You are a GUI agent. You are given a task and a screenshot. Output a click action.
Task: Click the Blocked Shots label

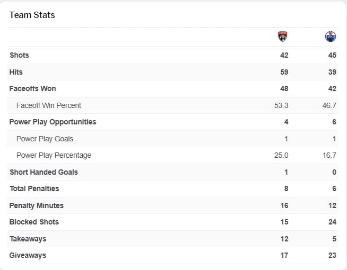click(34, 222)
